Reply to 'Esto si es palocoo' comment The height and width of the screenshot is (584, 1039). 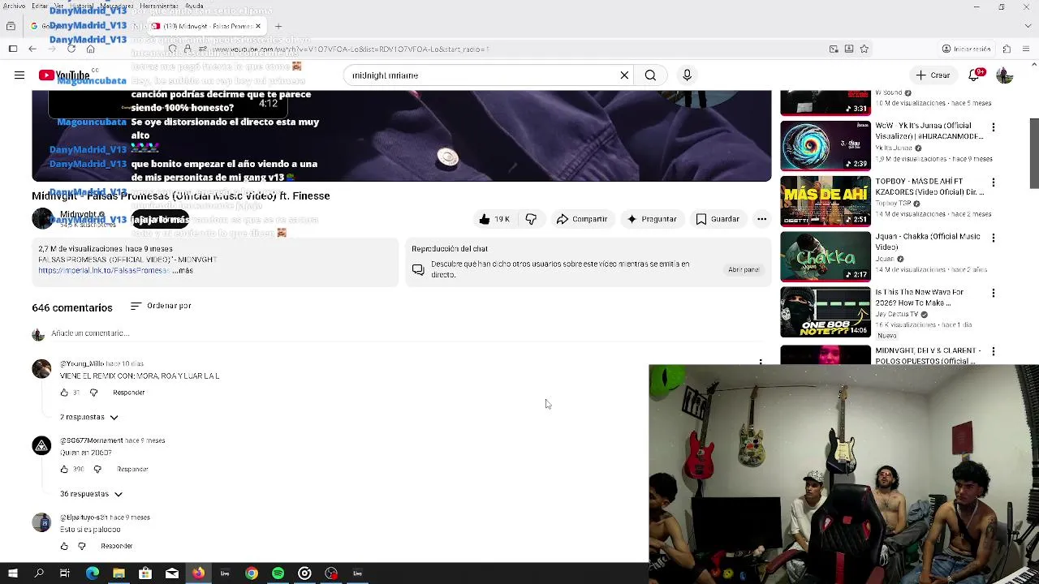[x=116, y=546]
